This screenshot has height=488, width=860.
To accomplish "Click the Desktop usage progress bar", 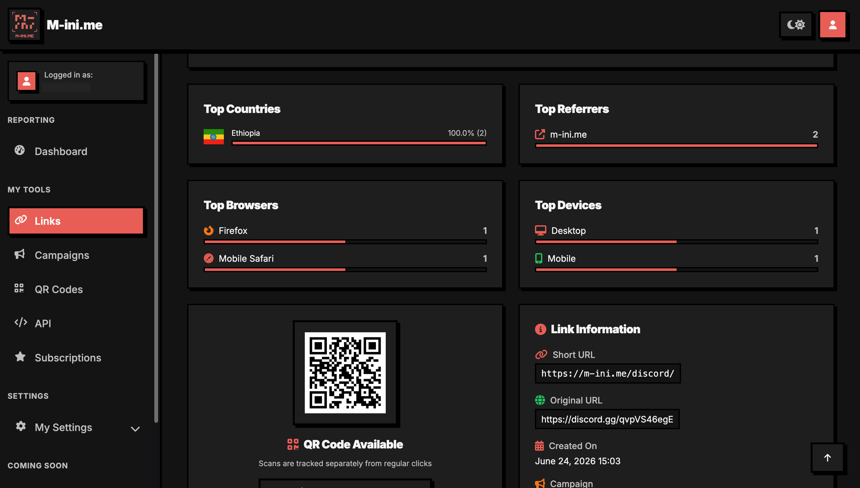I will click(x=676, y=242).
